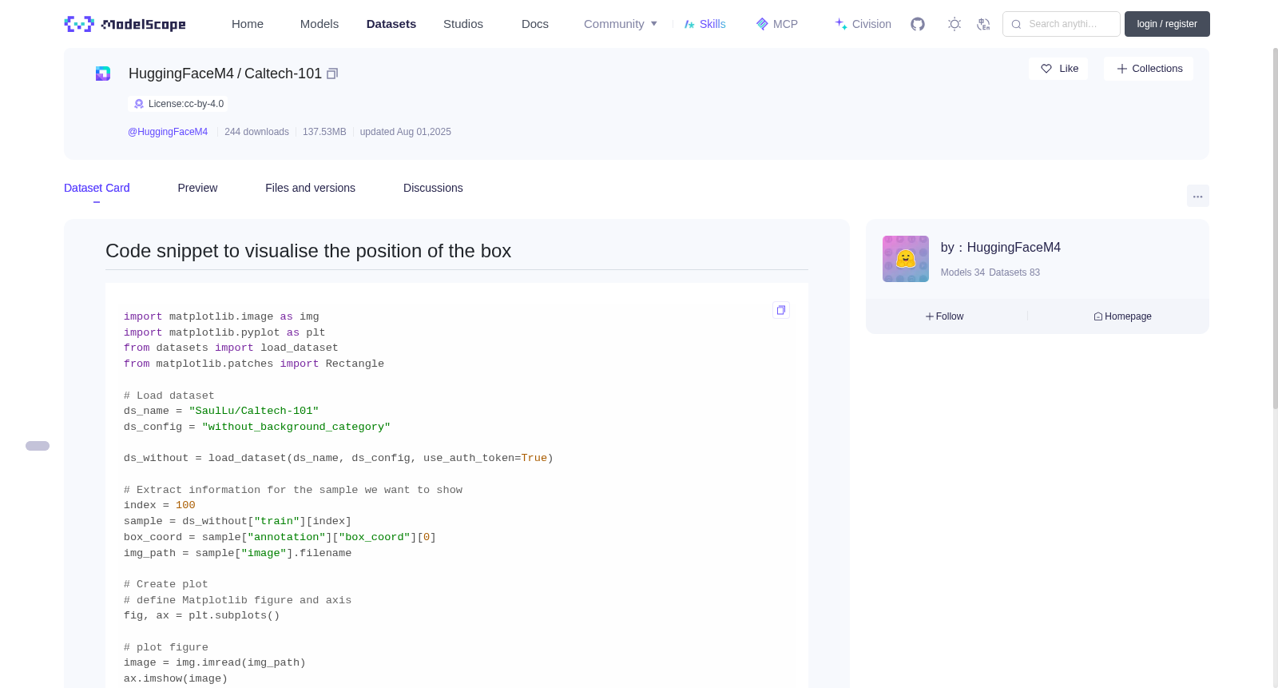This screenshot has width=1278, height=688.
Task: Open the Docs page
Action: [535, 24]
